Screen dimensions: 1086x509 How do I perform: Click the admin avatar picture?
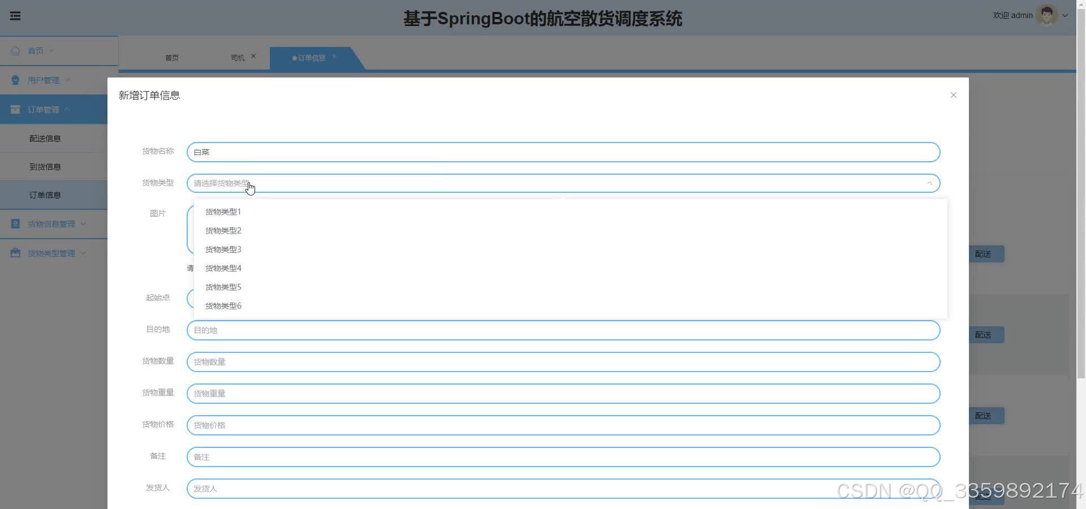click(1047, 15)
